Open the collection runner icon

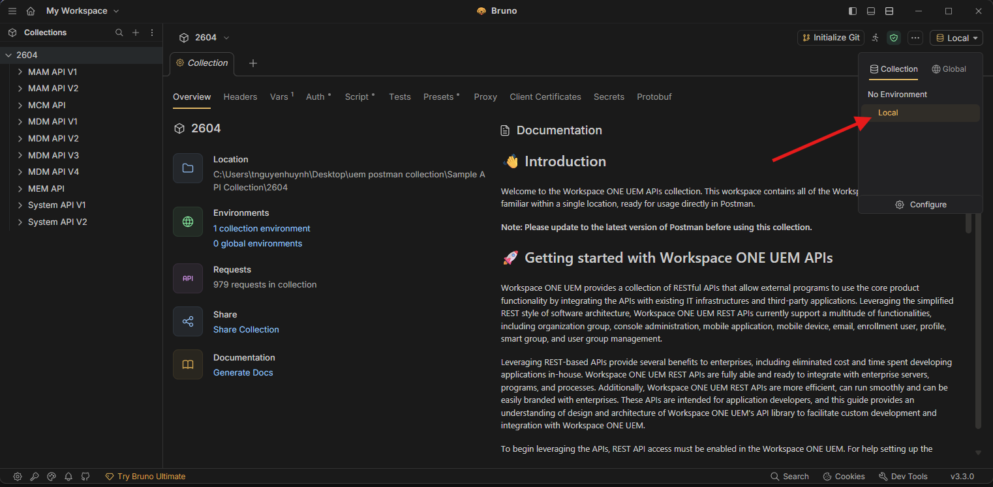click(x=876, y=38)
